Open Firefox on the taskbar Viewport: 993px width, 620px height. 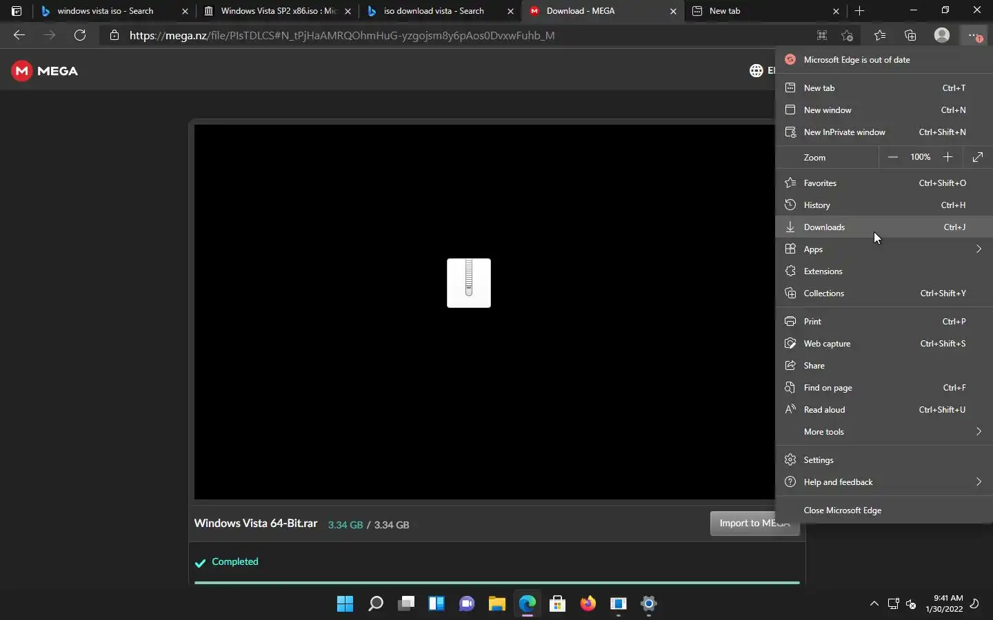[x=588, y=604]
